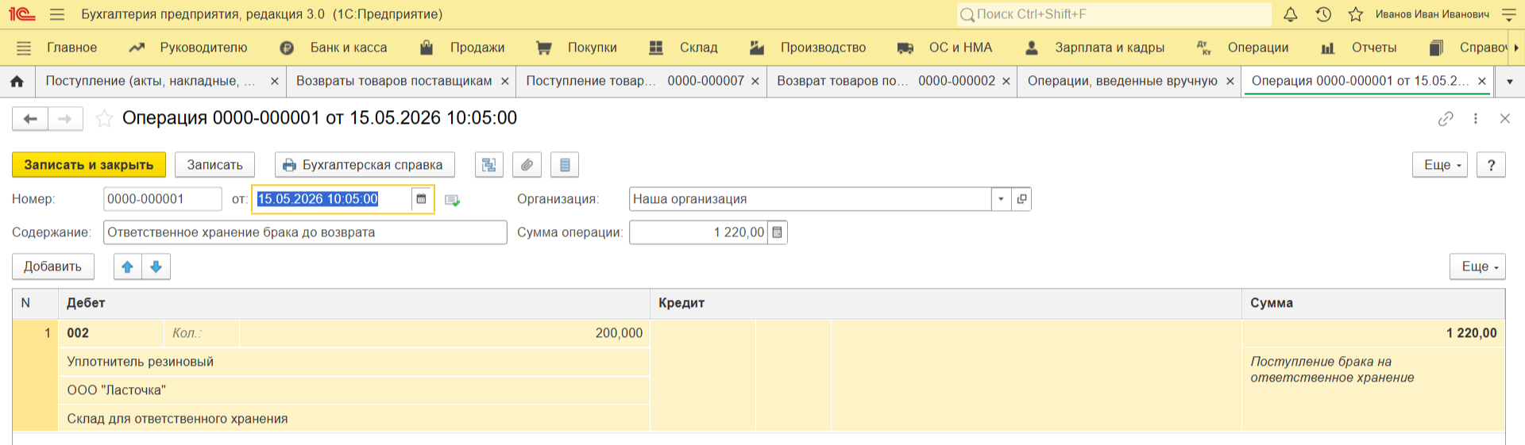Close the document form with X
Image resolution: width=1525 pixels, height=445 pixels.
tap(1505, 118)
